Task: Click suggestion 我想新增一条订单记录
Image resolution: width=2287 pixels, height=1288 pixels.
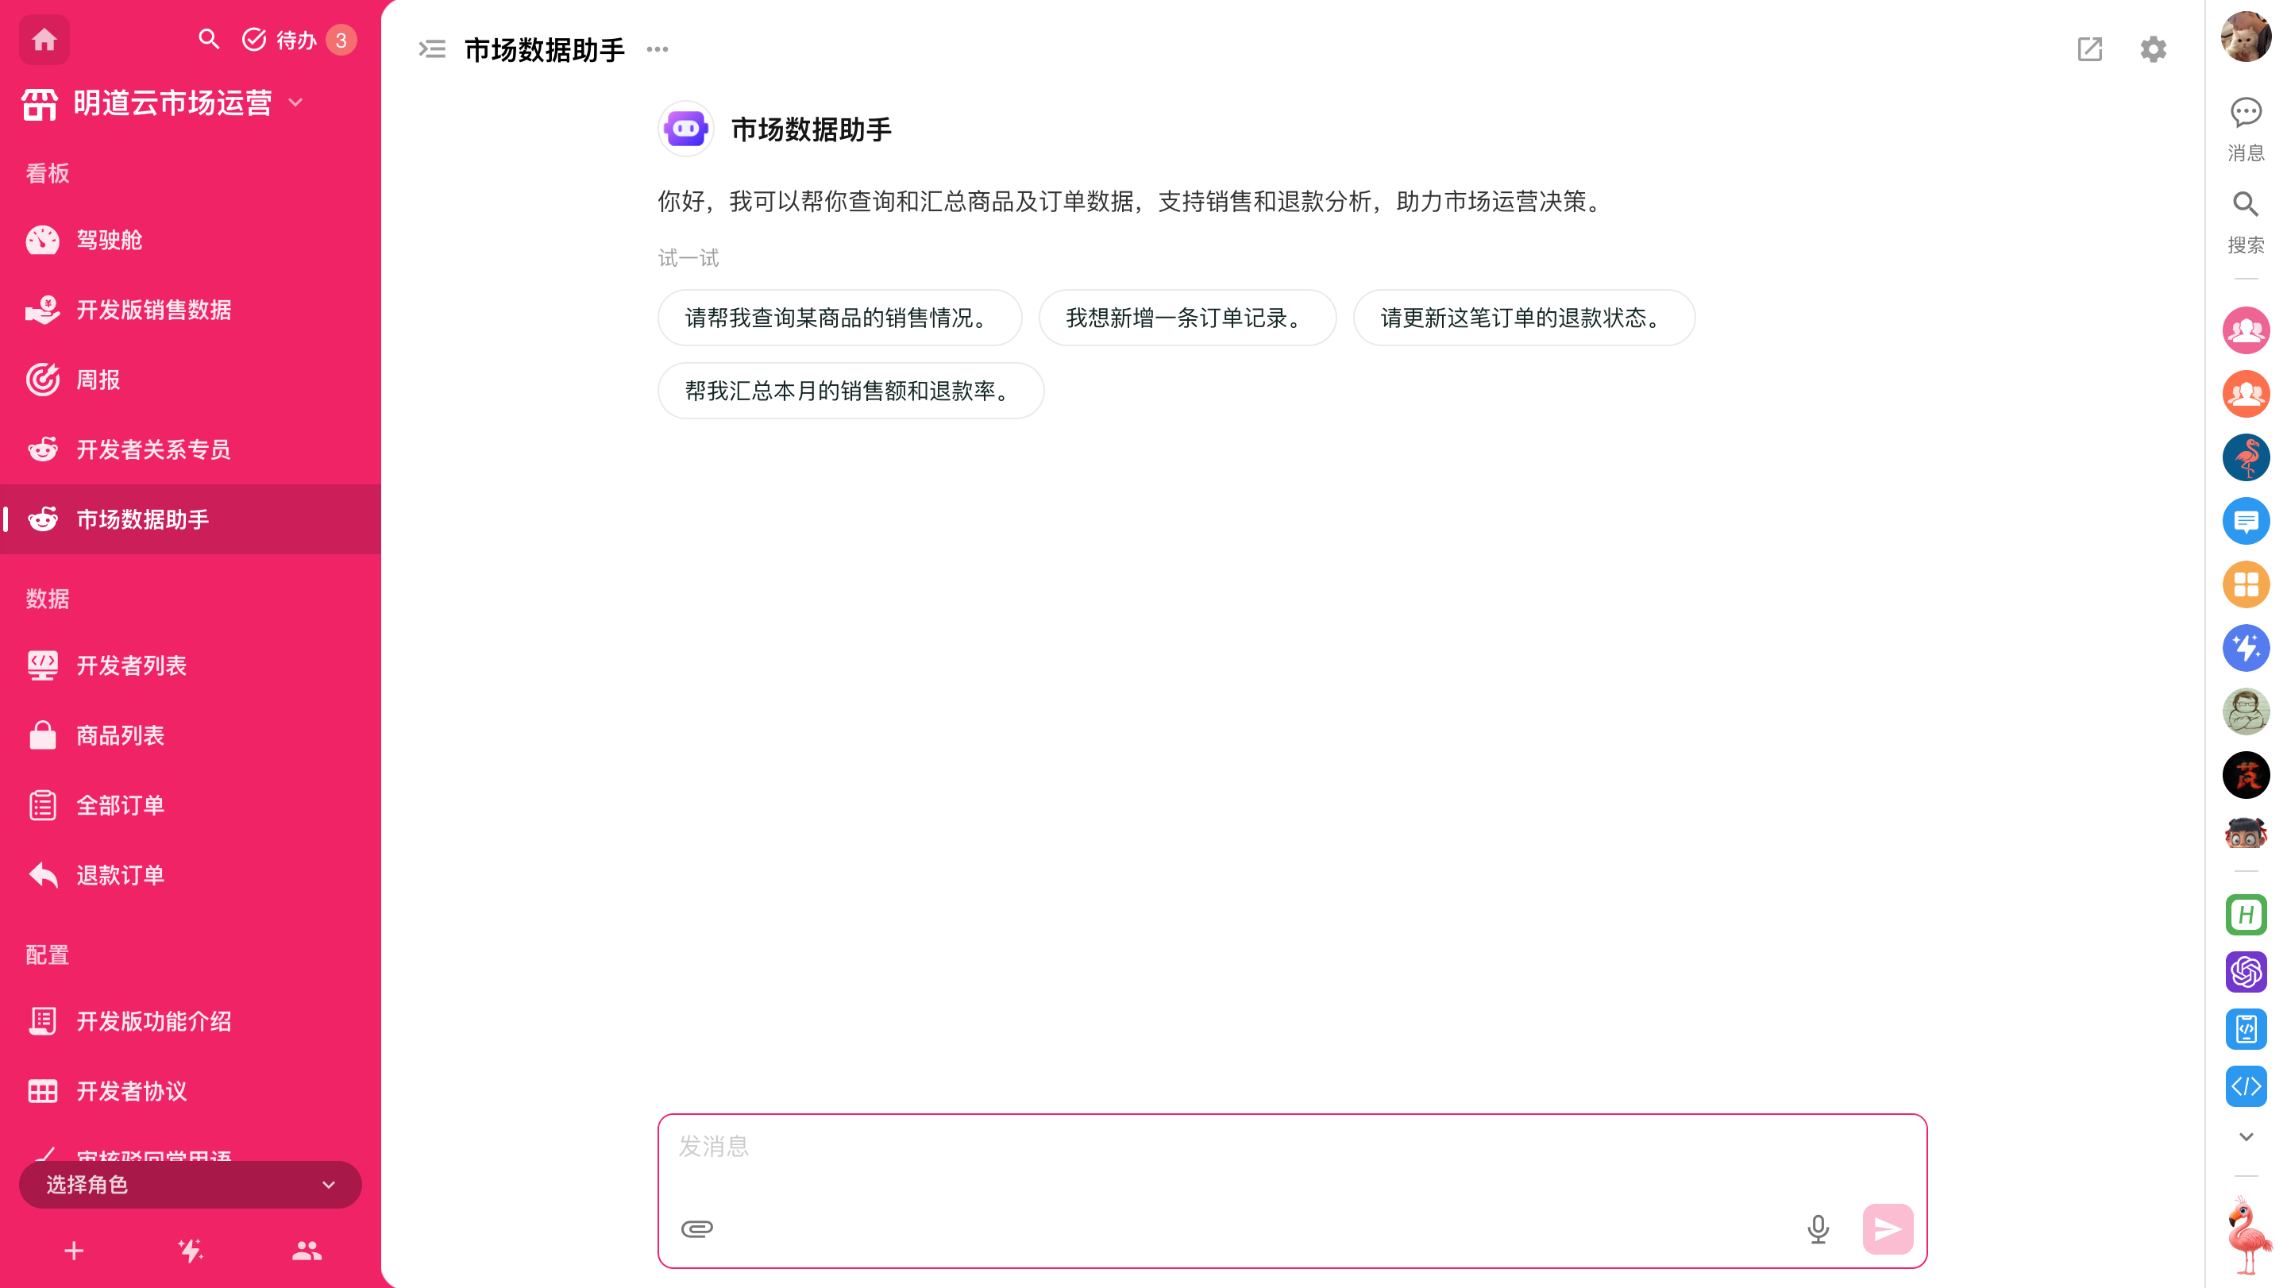Action: 1187,318
